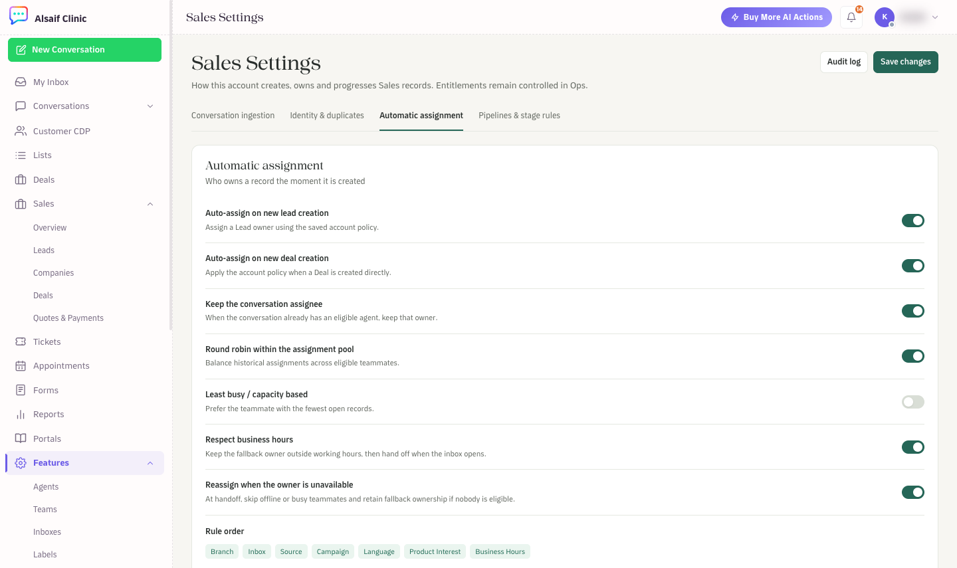Toggle Reassign when the owner is unavailable

pyautogui.click(x=913, y=492)
